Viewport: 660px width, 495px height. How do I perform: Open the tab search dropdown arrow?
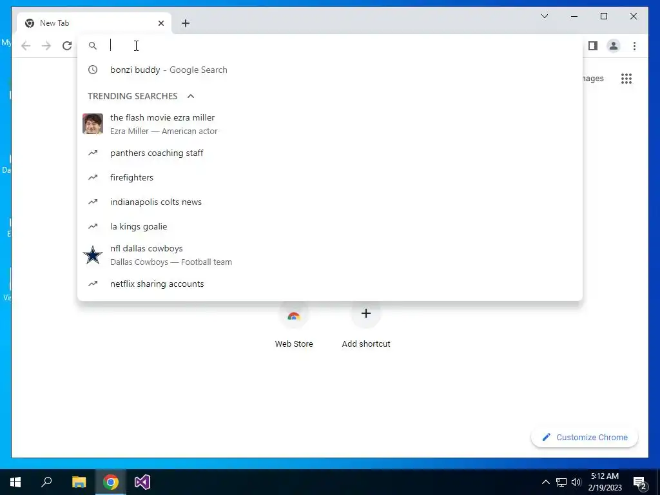point(544,16)
